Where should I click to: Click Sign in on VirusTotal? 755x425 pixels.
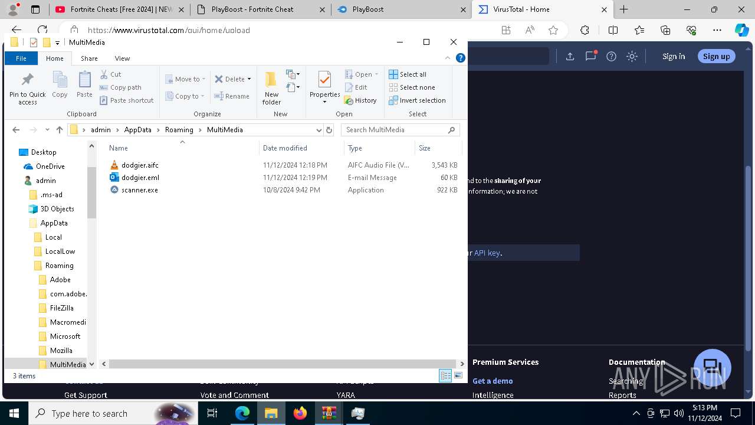[674, 56]
